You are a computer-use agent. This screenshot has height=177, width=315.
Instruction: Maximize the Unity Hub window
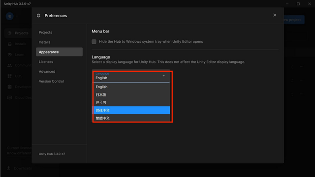coord(298,4)
